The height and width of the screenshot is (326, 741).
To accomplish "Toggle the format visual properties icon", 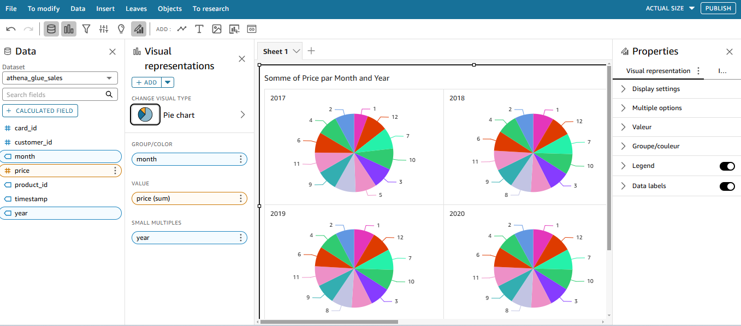I will point(139,29).
